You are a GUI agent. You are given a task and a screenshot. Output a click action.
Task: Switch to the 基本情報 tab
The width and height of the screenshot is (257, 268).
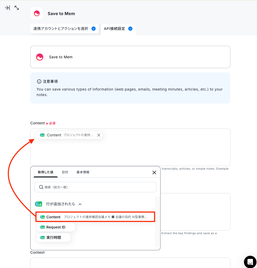83,172
